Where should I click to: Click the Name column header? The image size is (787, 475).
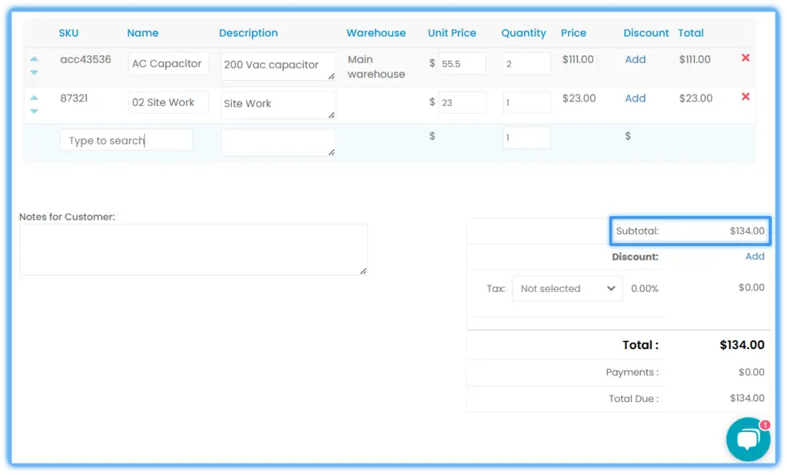tap(142, 33)
